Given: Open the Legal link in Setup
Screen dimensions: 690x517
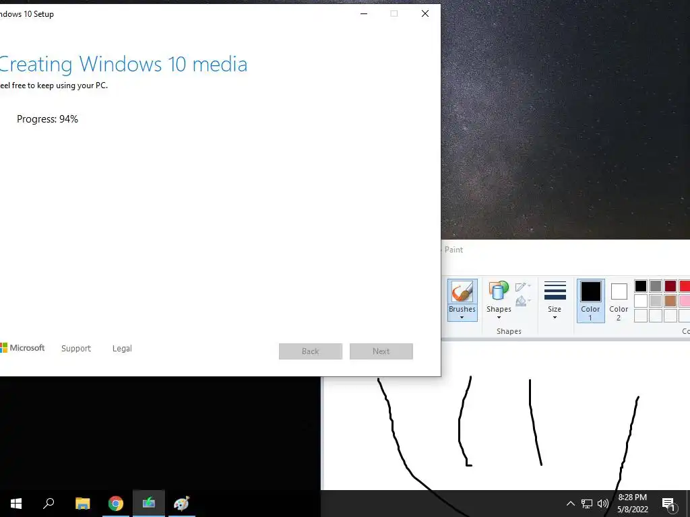Looking at the screenshot, I should click(122, 348).
